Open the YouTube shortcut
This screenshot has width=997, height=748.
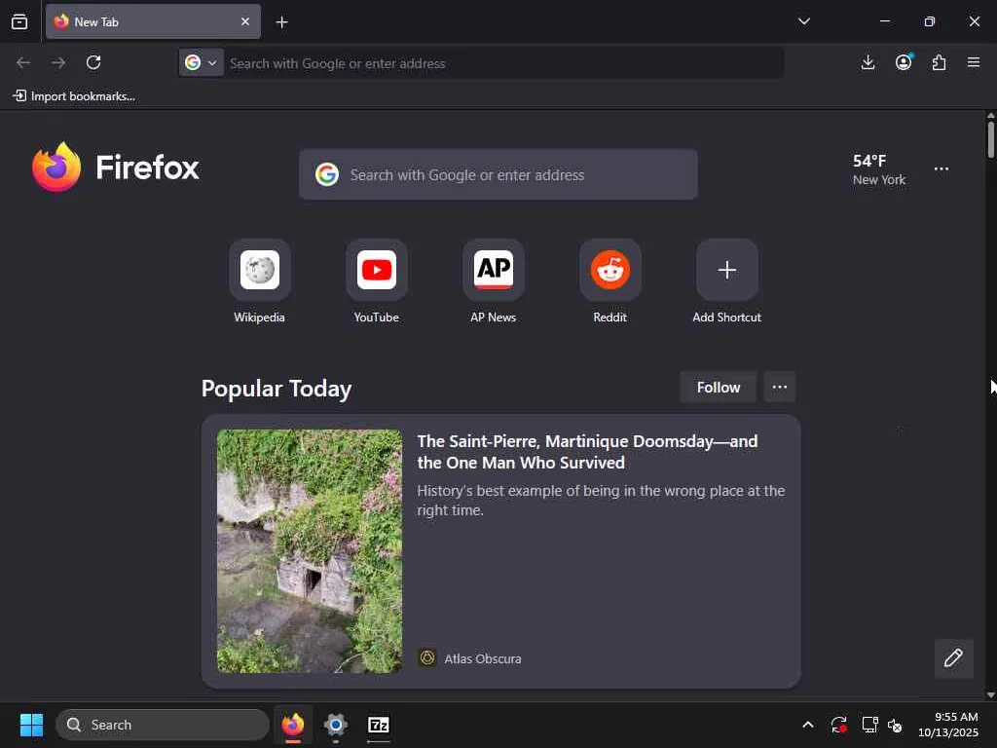pos(377,281)
